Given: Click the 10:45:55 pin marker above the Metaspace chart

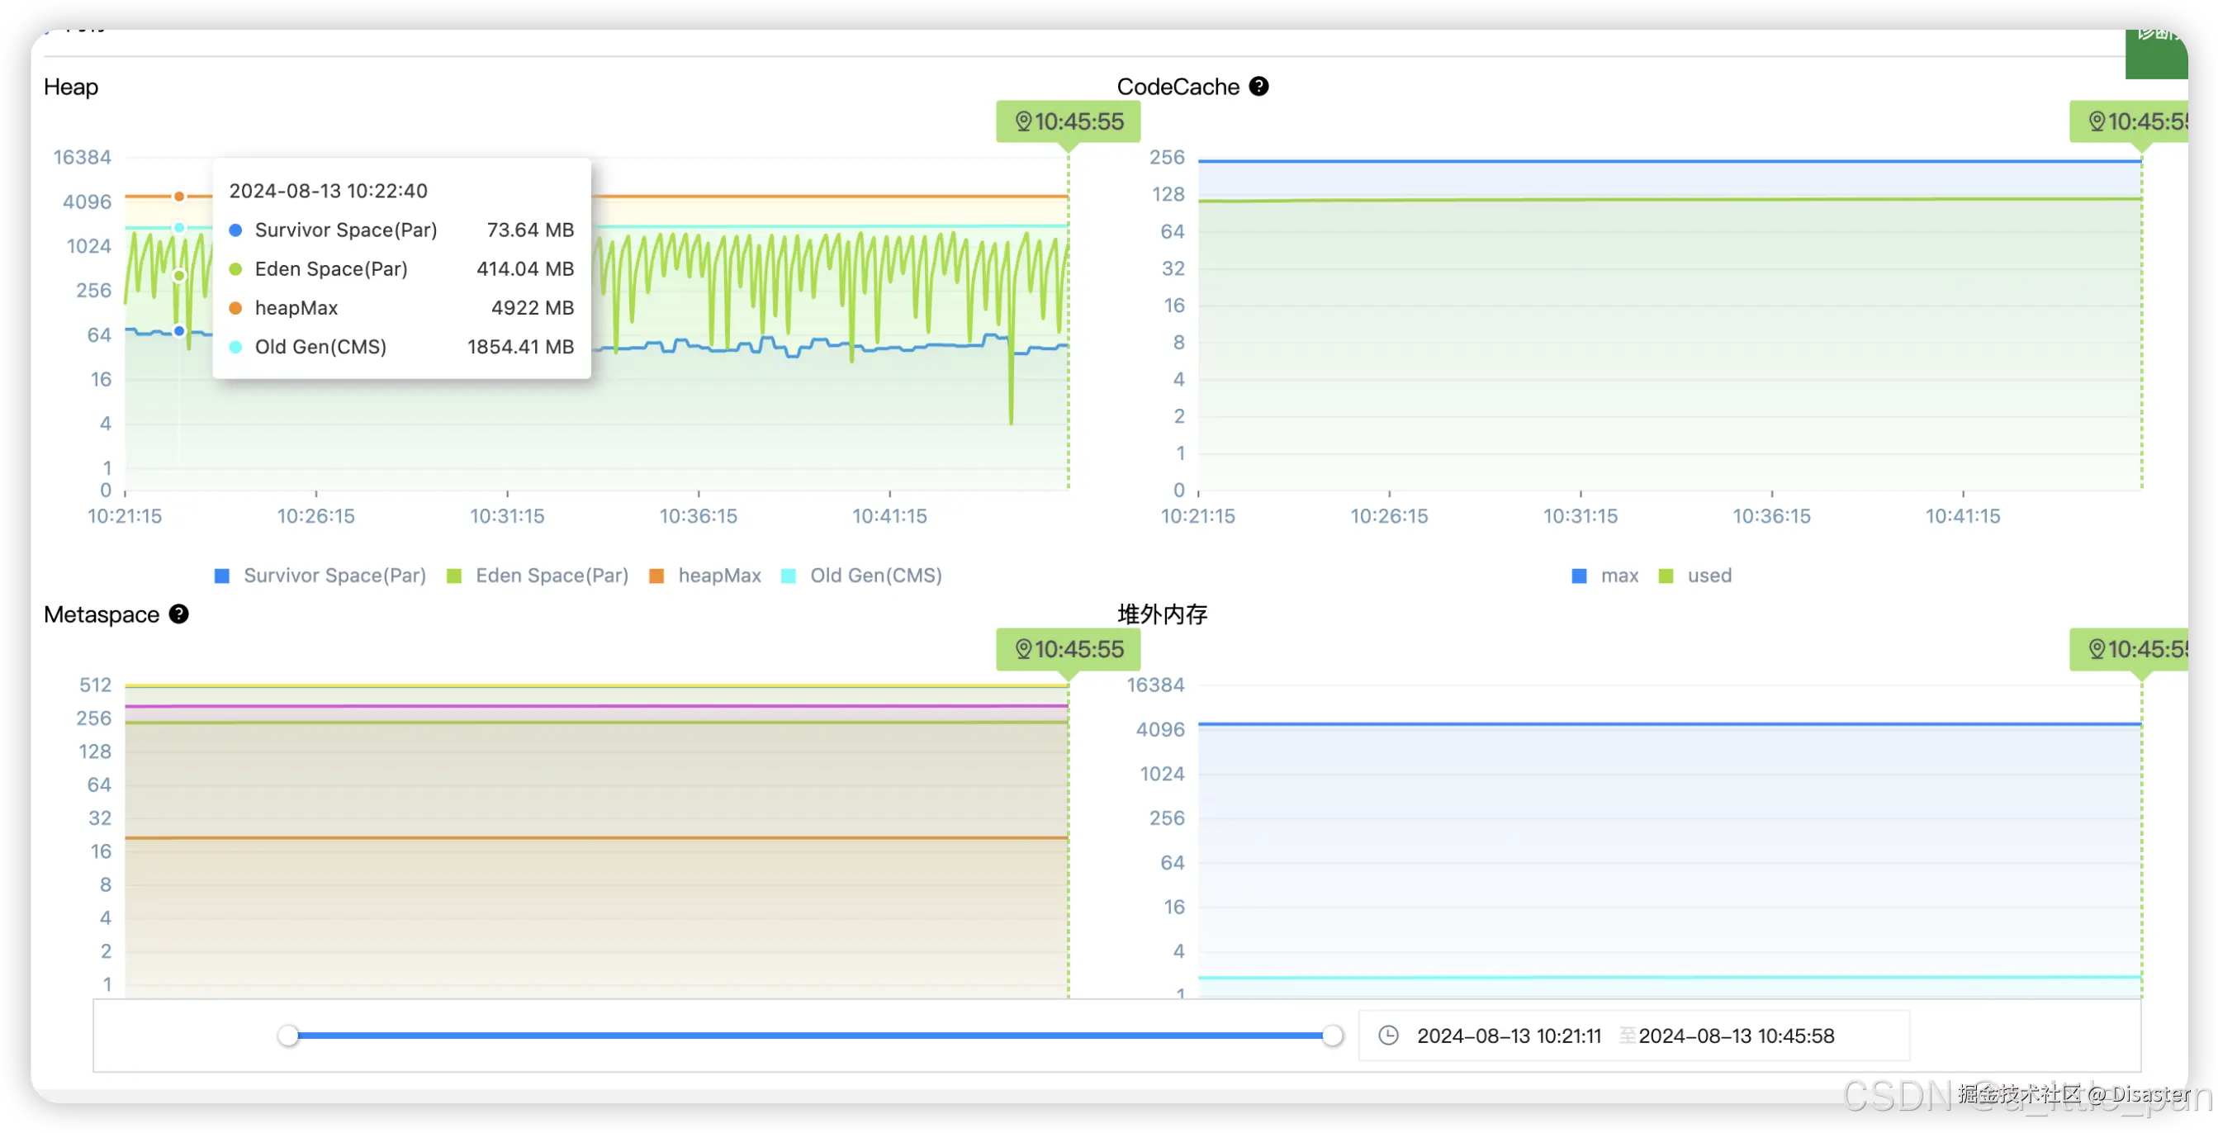Looking at the screenshot, I should 1069,649.
